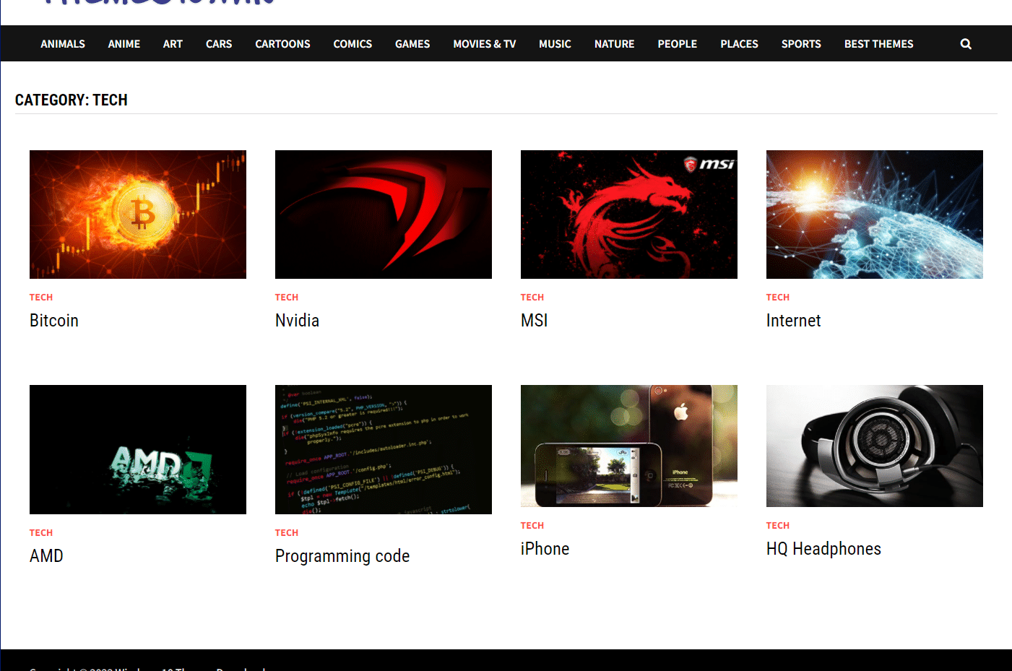The height and width of the screenshot is (671, 1012).
Task: Open the Nvidia red logo thumbnail
Action: click(x=384, y=215)
